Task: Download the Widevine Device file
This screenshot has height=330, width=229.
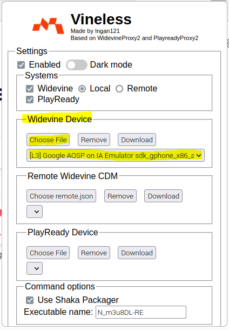Action: [137, 140]
